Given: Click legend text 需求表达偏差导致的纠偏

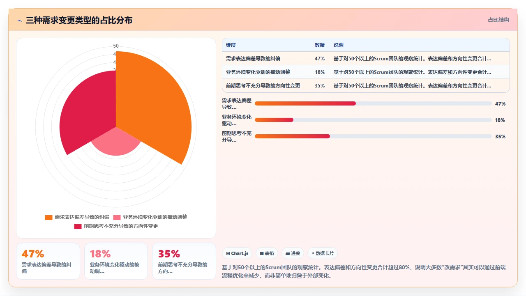Looking at the screenshot, I should 82,217.
